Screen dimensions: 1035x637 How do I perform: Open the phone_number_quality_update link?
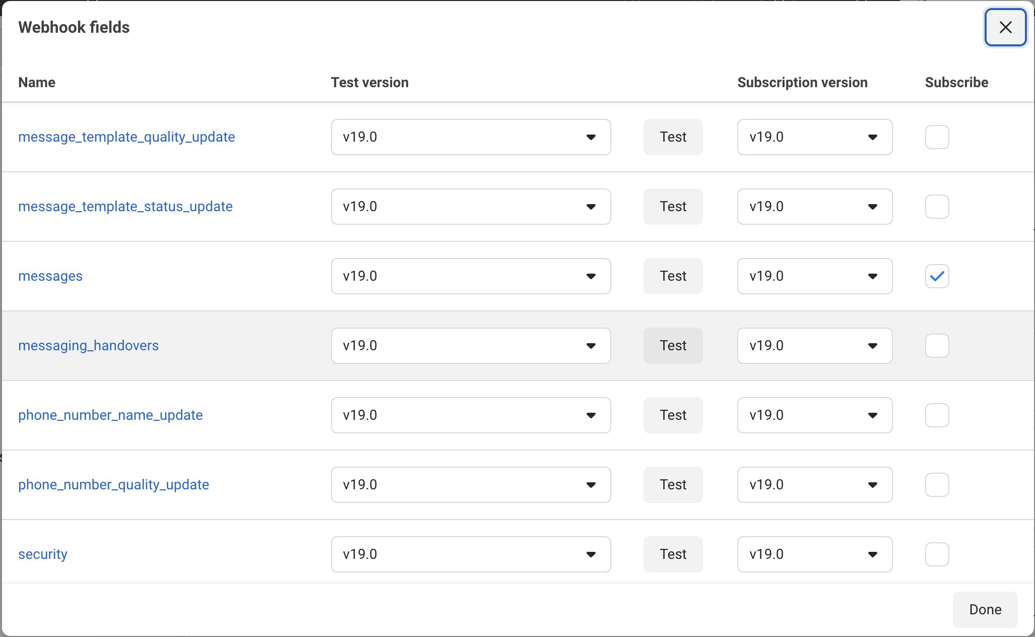pyautogui.click(x=114, y=485)
